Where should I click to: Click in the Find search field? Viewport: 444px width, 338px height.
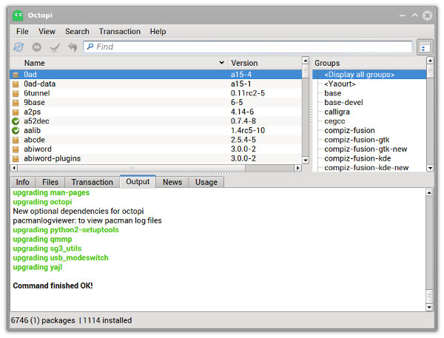coord(248,47)
